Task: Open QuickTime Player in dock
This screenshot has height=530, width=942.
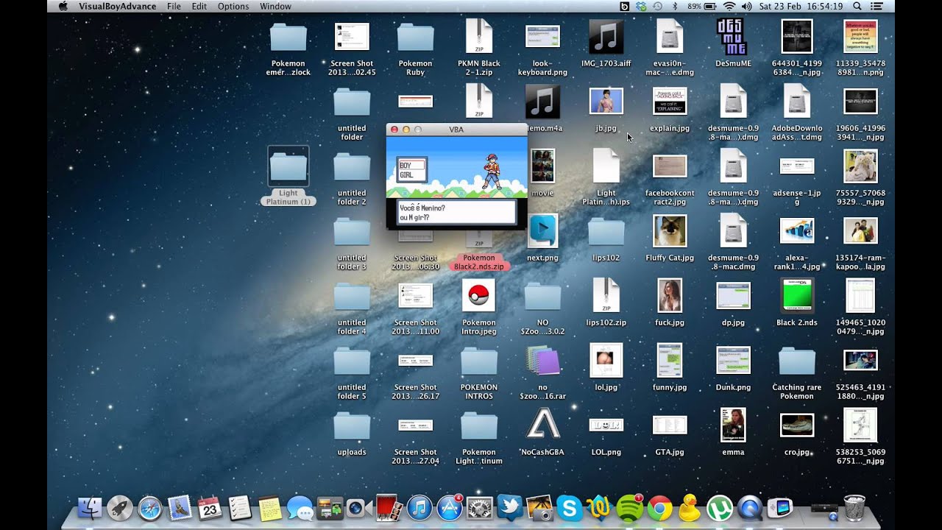Action: pyautogui.click(x=749, y=508)
